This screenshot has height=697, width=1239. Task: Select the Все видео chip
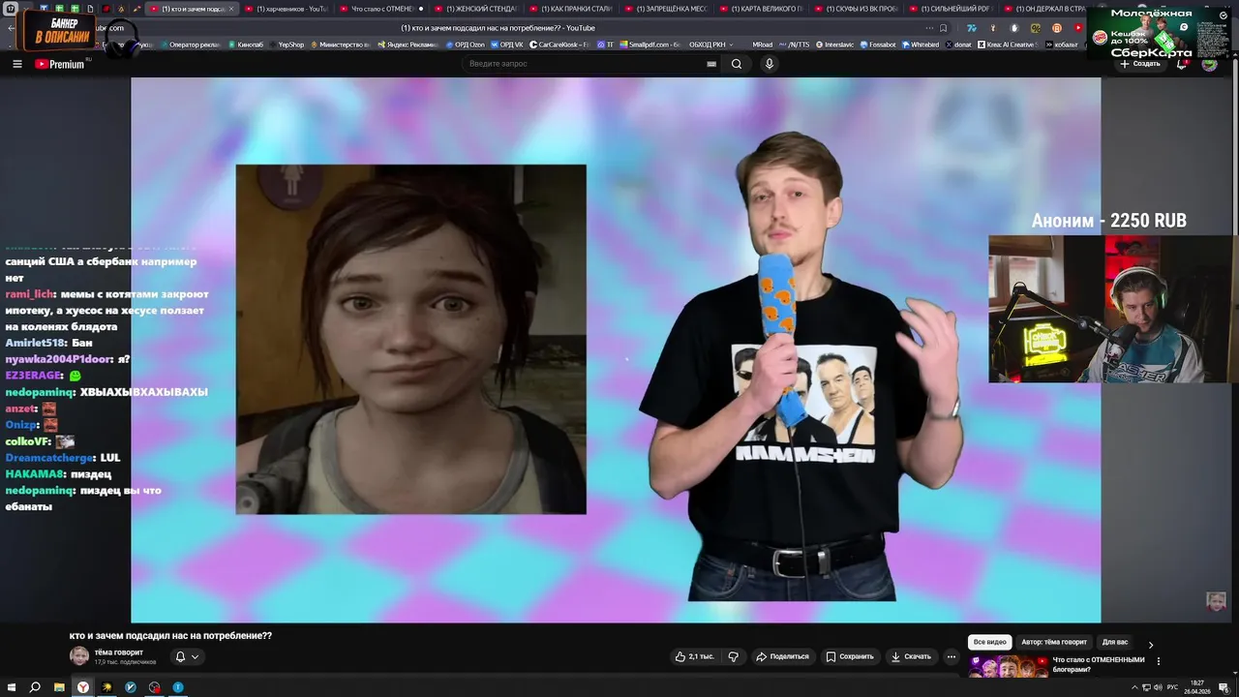[990, 642]
